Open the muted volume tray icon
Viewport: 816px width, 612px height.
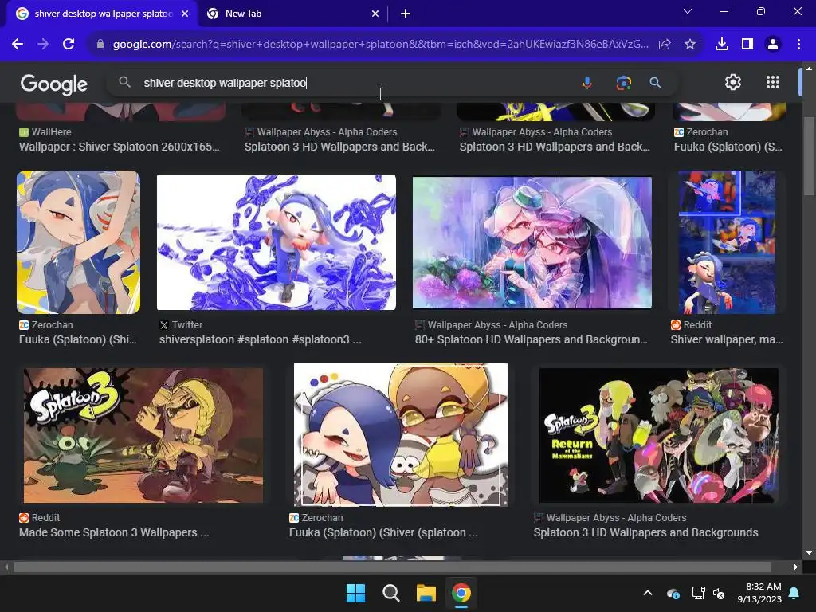[x=719, y=593]
